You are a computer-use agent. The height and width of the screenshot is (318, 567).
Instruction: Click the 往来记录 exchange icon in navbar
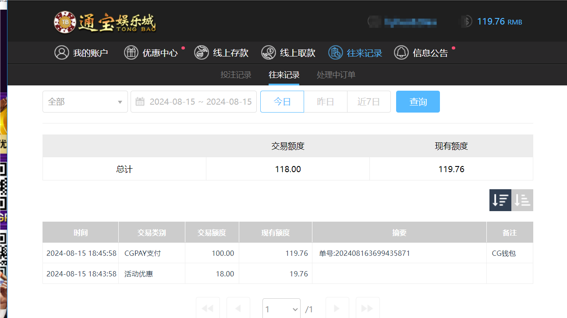(335, 52)
